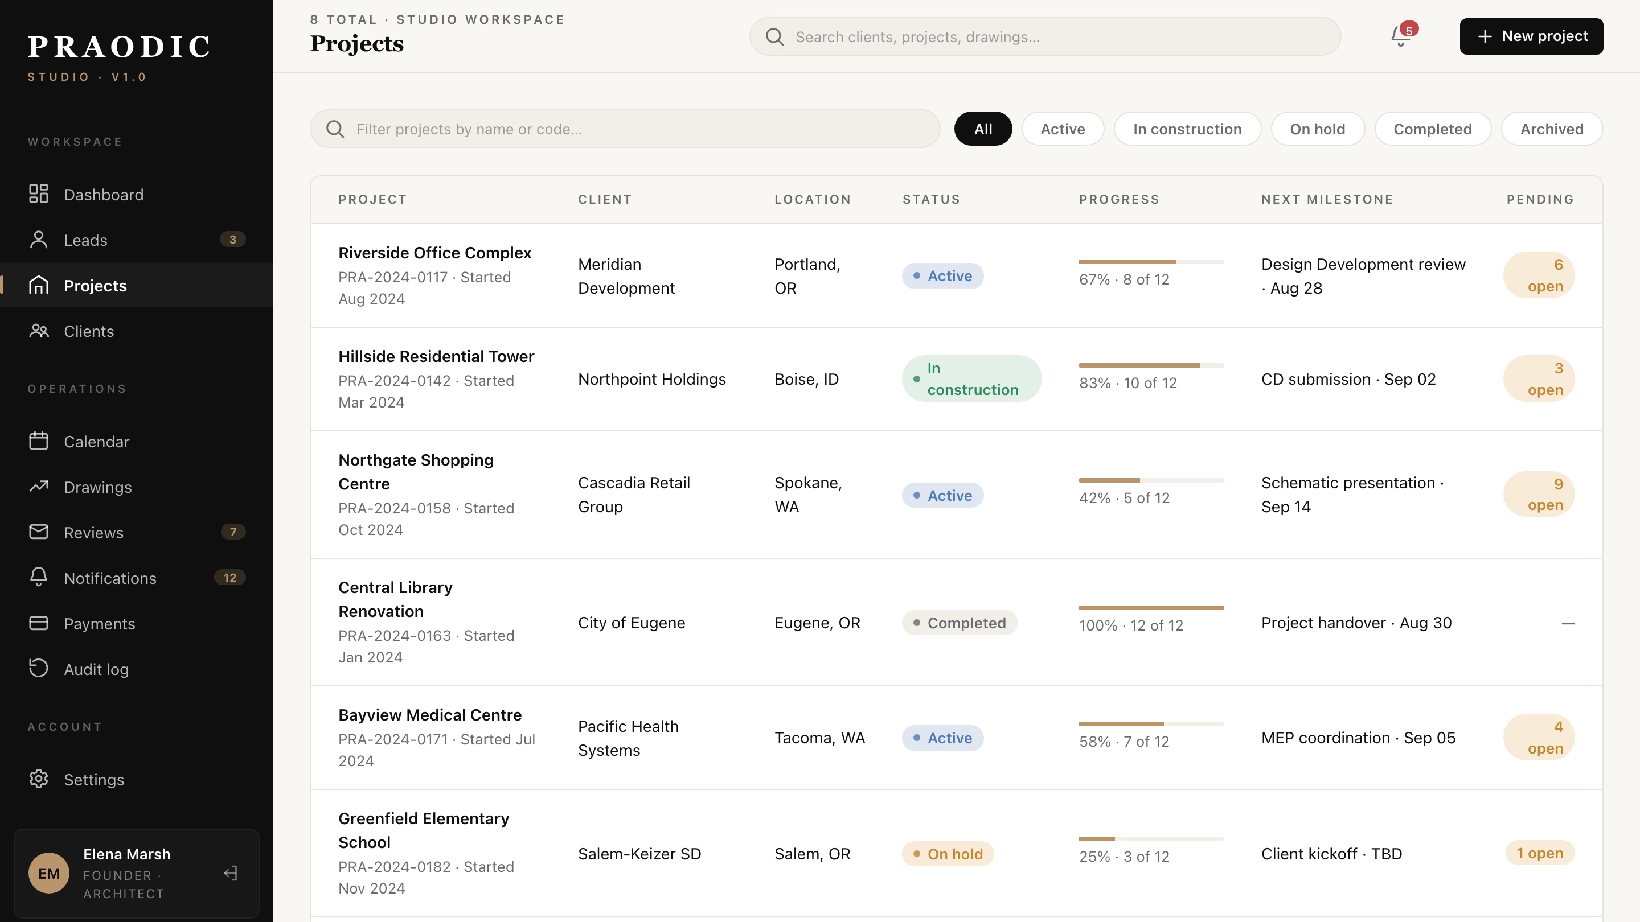Viewport: 1640px width, 922px height.
Task: Open Hillside Residential Tower project
Action: pos(436,356)
